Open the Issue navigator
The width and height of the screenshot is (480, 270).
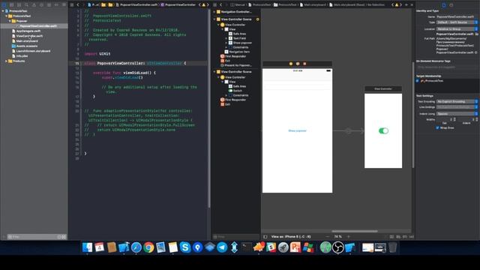click(34, 5)
